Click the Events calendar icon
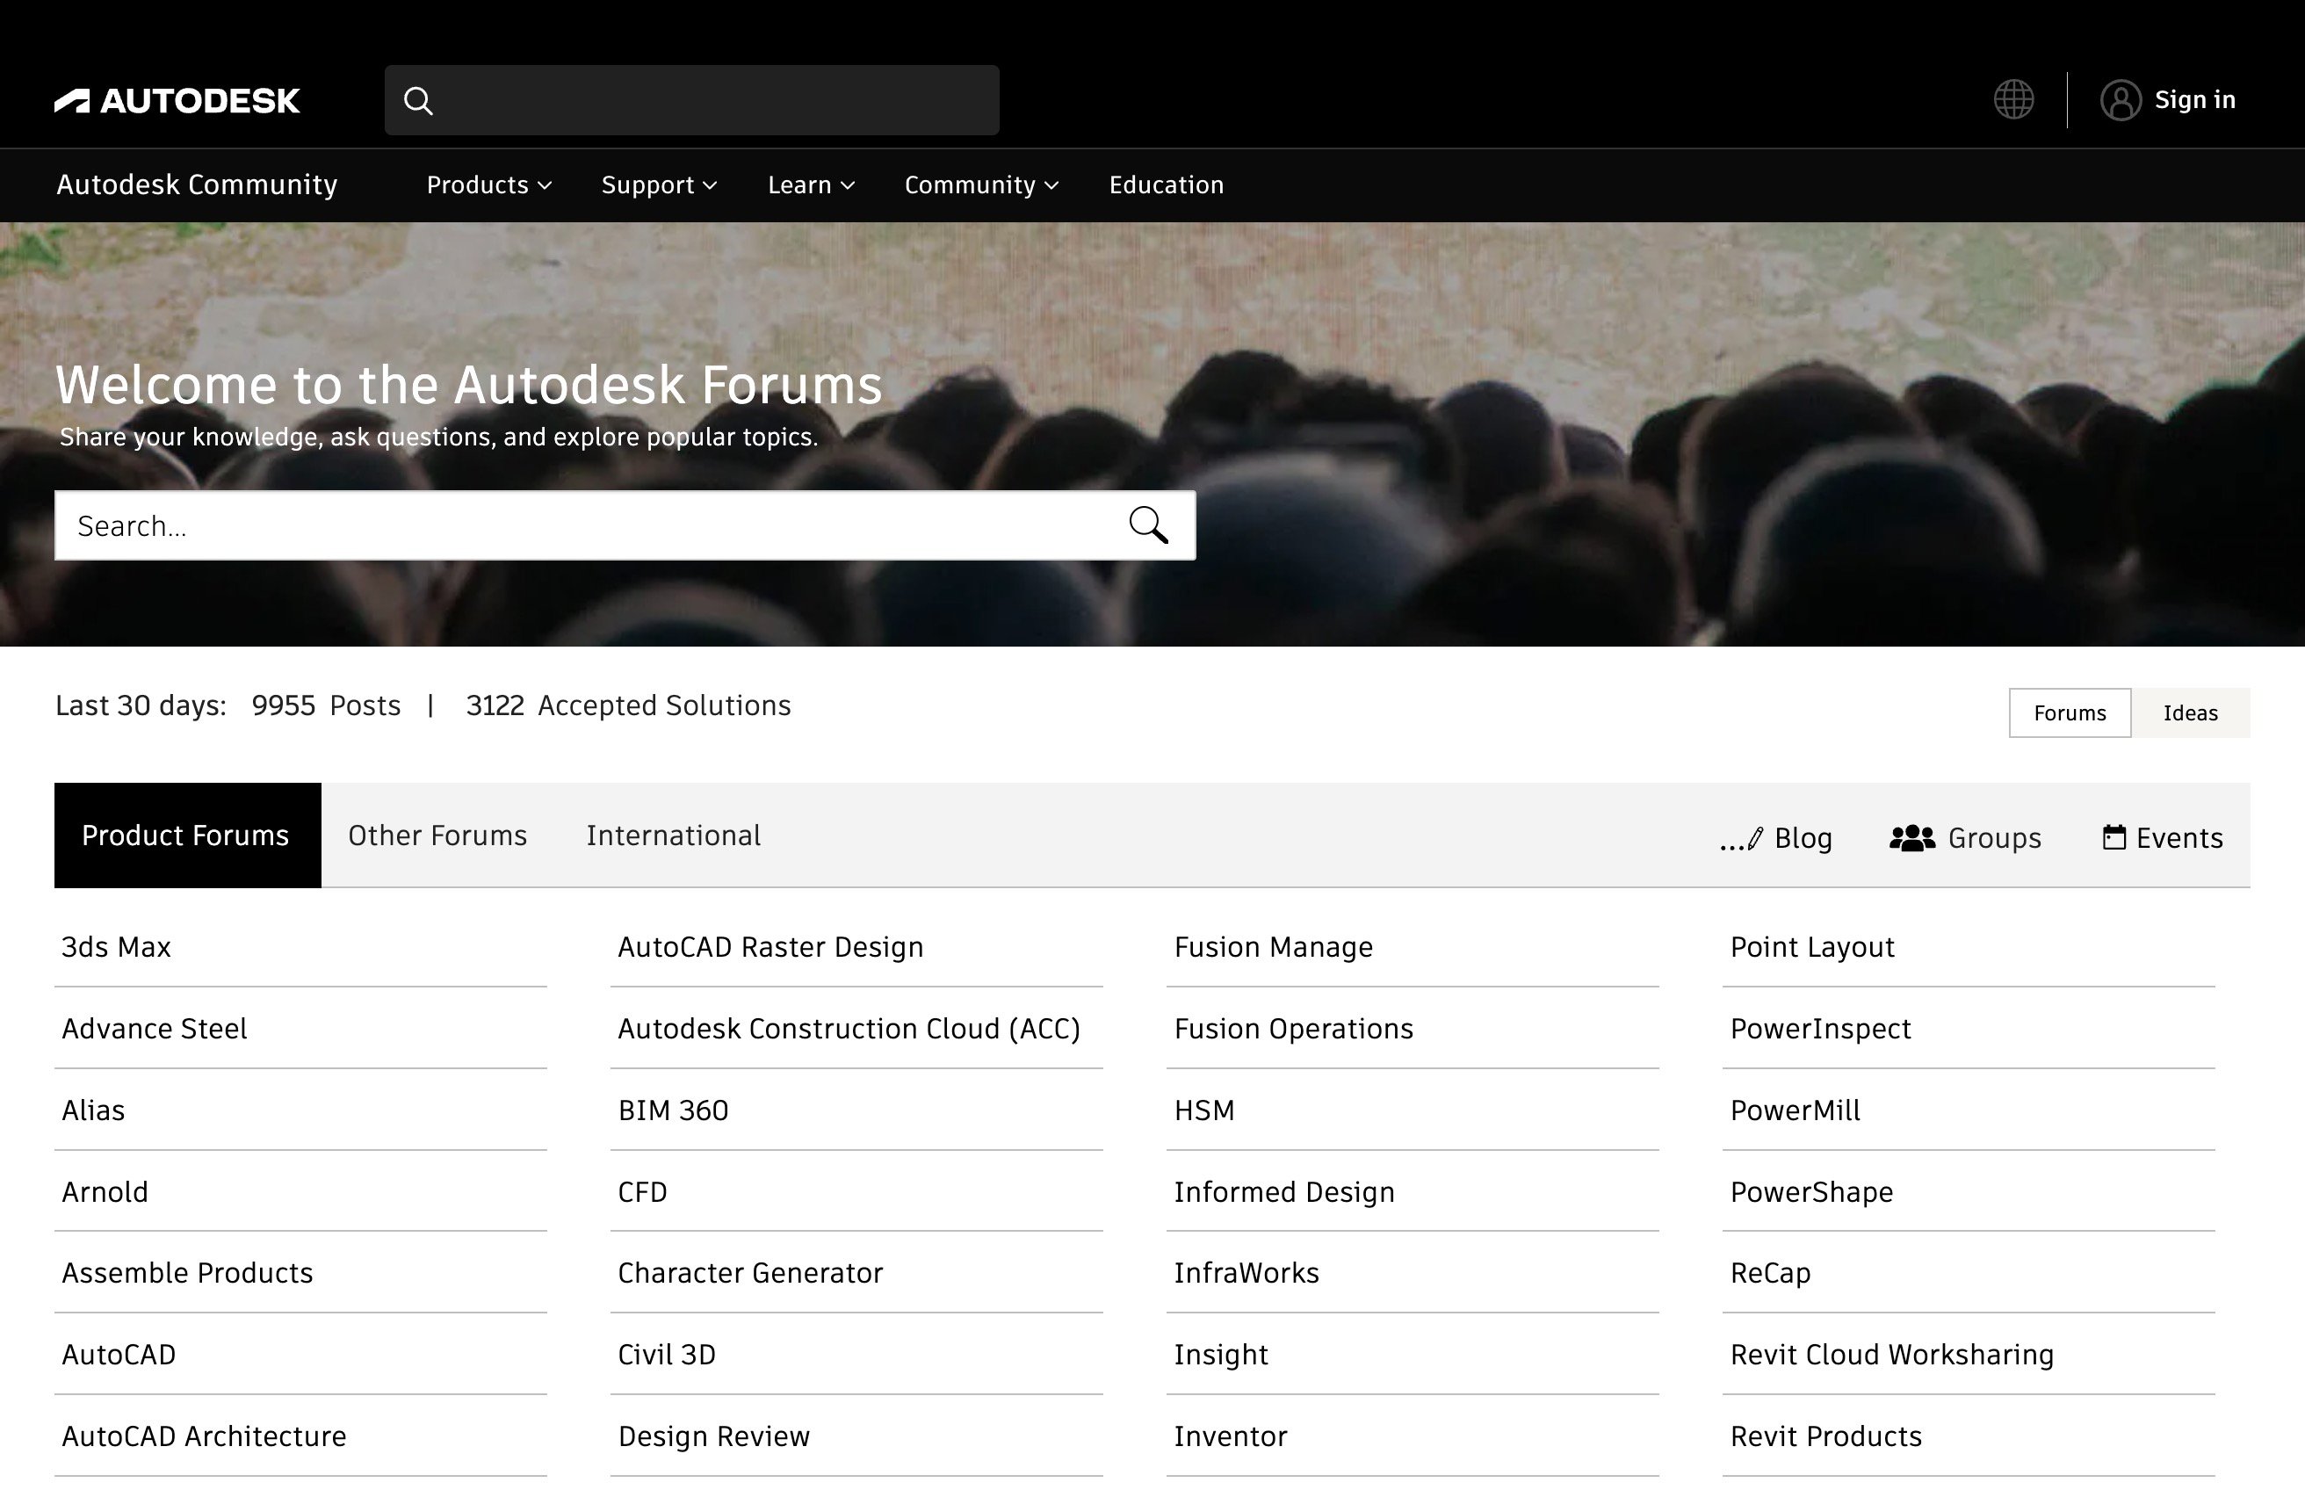2305x1490 pixels. click(2114, 837)
